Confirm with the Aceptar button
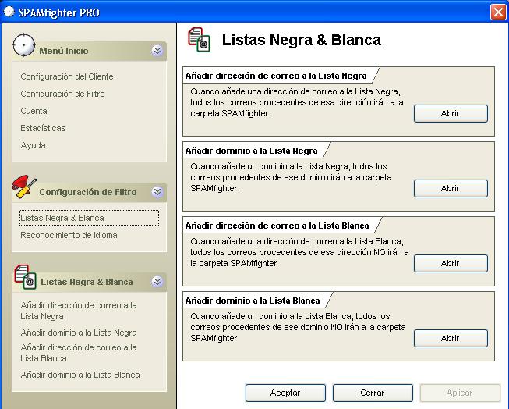Screen dimensions: 509x409 coord(285,393)
